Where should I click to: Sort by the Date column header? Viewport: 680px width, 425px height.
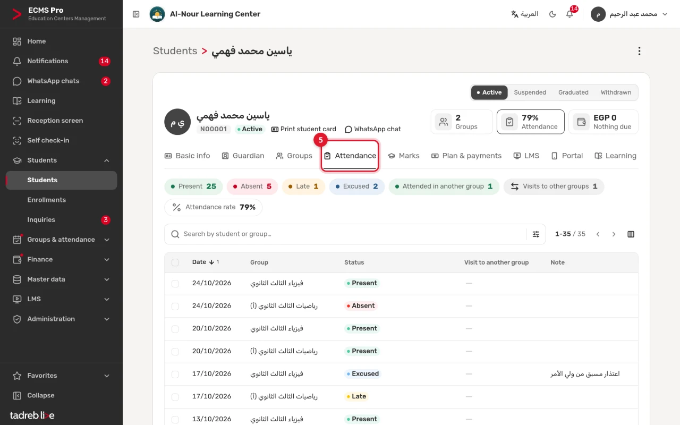[x=206, y=262]
